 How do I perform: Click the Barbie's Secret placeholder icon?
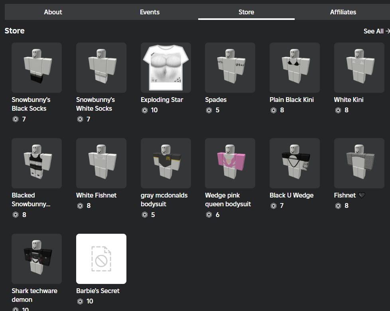(x=101, y=259)
